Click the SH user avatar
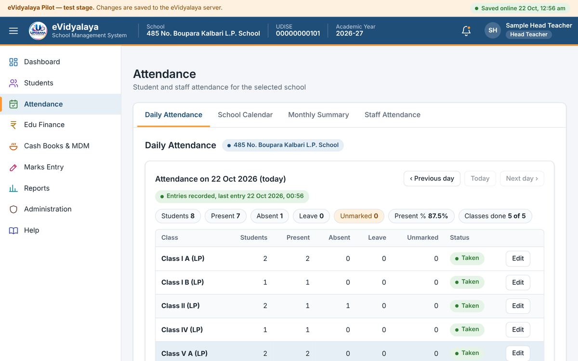 [493, 30]
